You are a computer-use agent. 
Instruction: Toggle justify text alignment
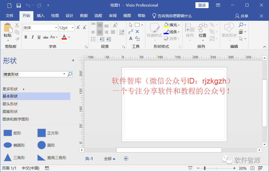(113, 32)
